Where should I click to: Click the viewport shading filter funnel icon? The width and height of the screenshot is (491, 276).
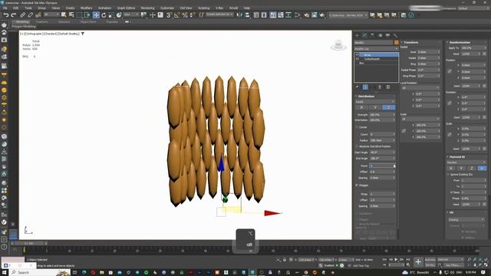pos(83,34)
